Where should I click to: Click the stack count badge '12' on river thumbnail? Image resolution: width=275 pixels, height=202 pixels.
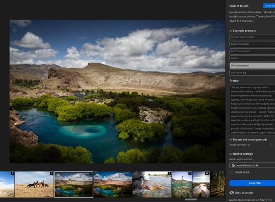[x=207, y=173]
